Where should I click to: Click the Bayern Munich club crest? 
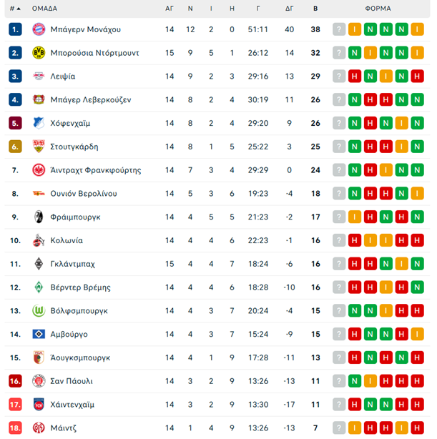(x=39, y=29)
